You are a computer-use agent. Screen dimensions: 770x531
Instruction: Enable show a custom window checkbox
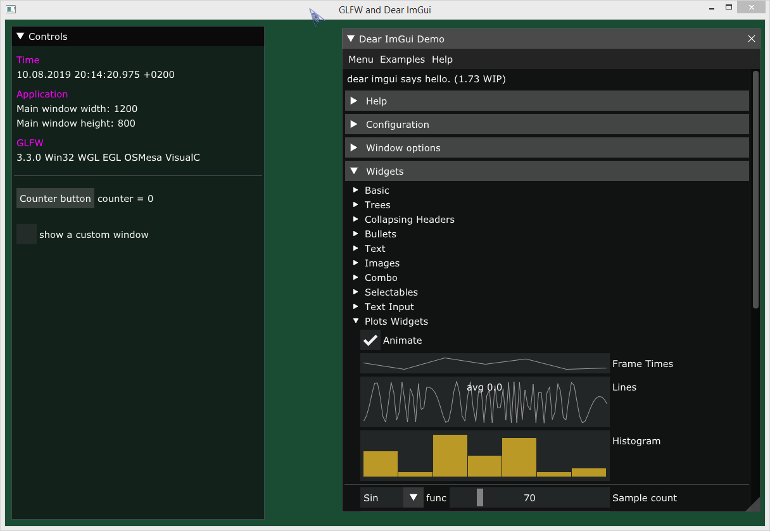click(27, 234)
